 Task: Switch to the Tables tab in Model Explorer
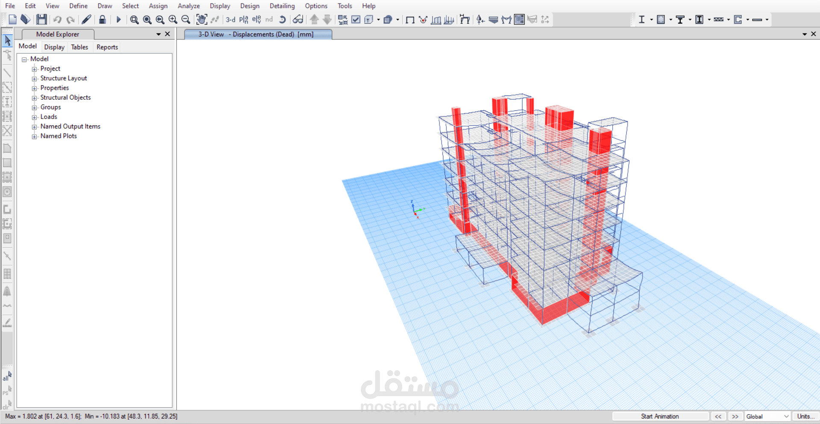point(80,47)
